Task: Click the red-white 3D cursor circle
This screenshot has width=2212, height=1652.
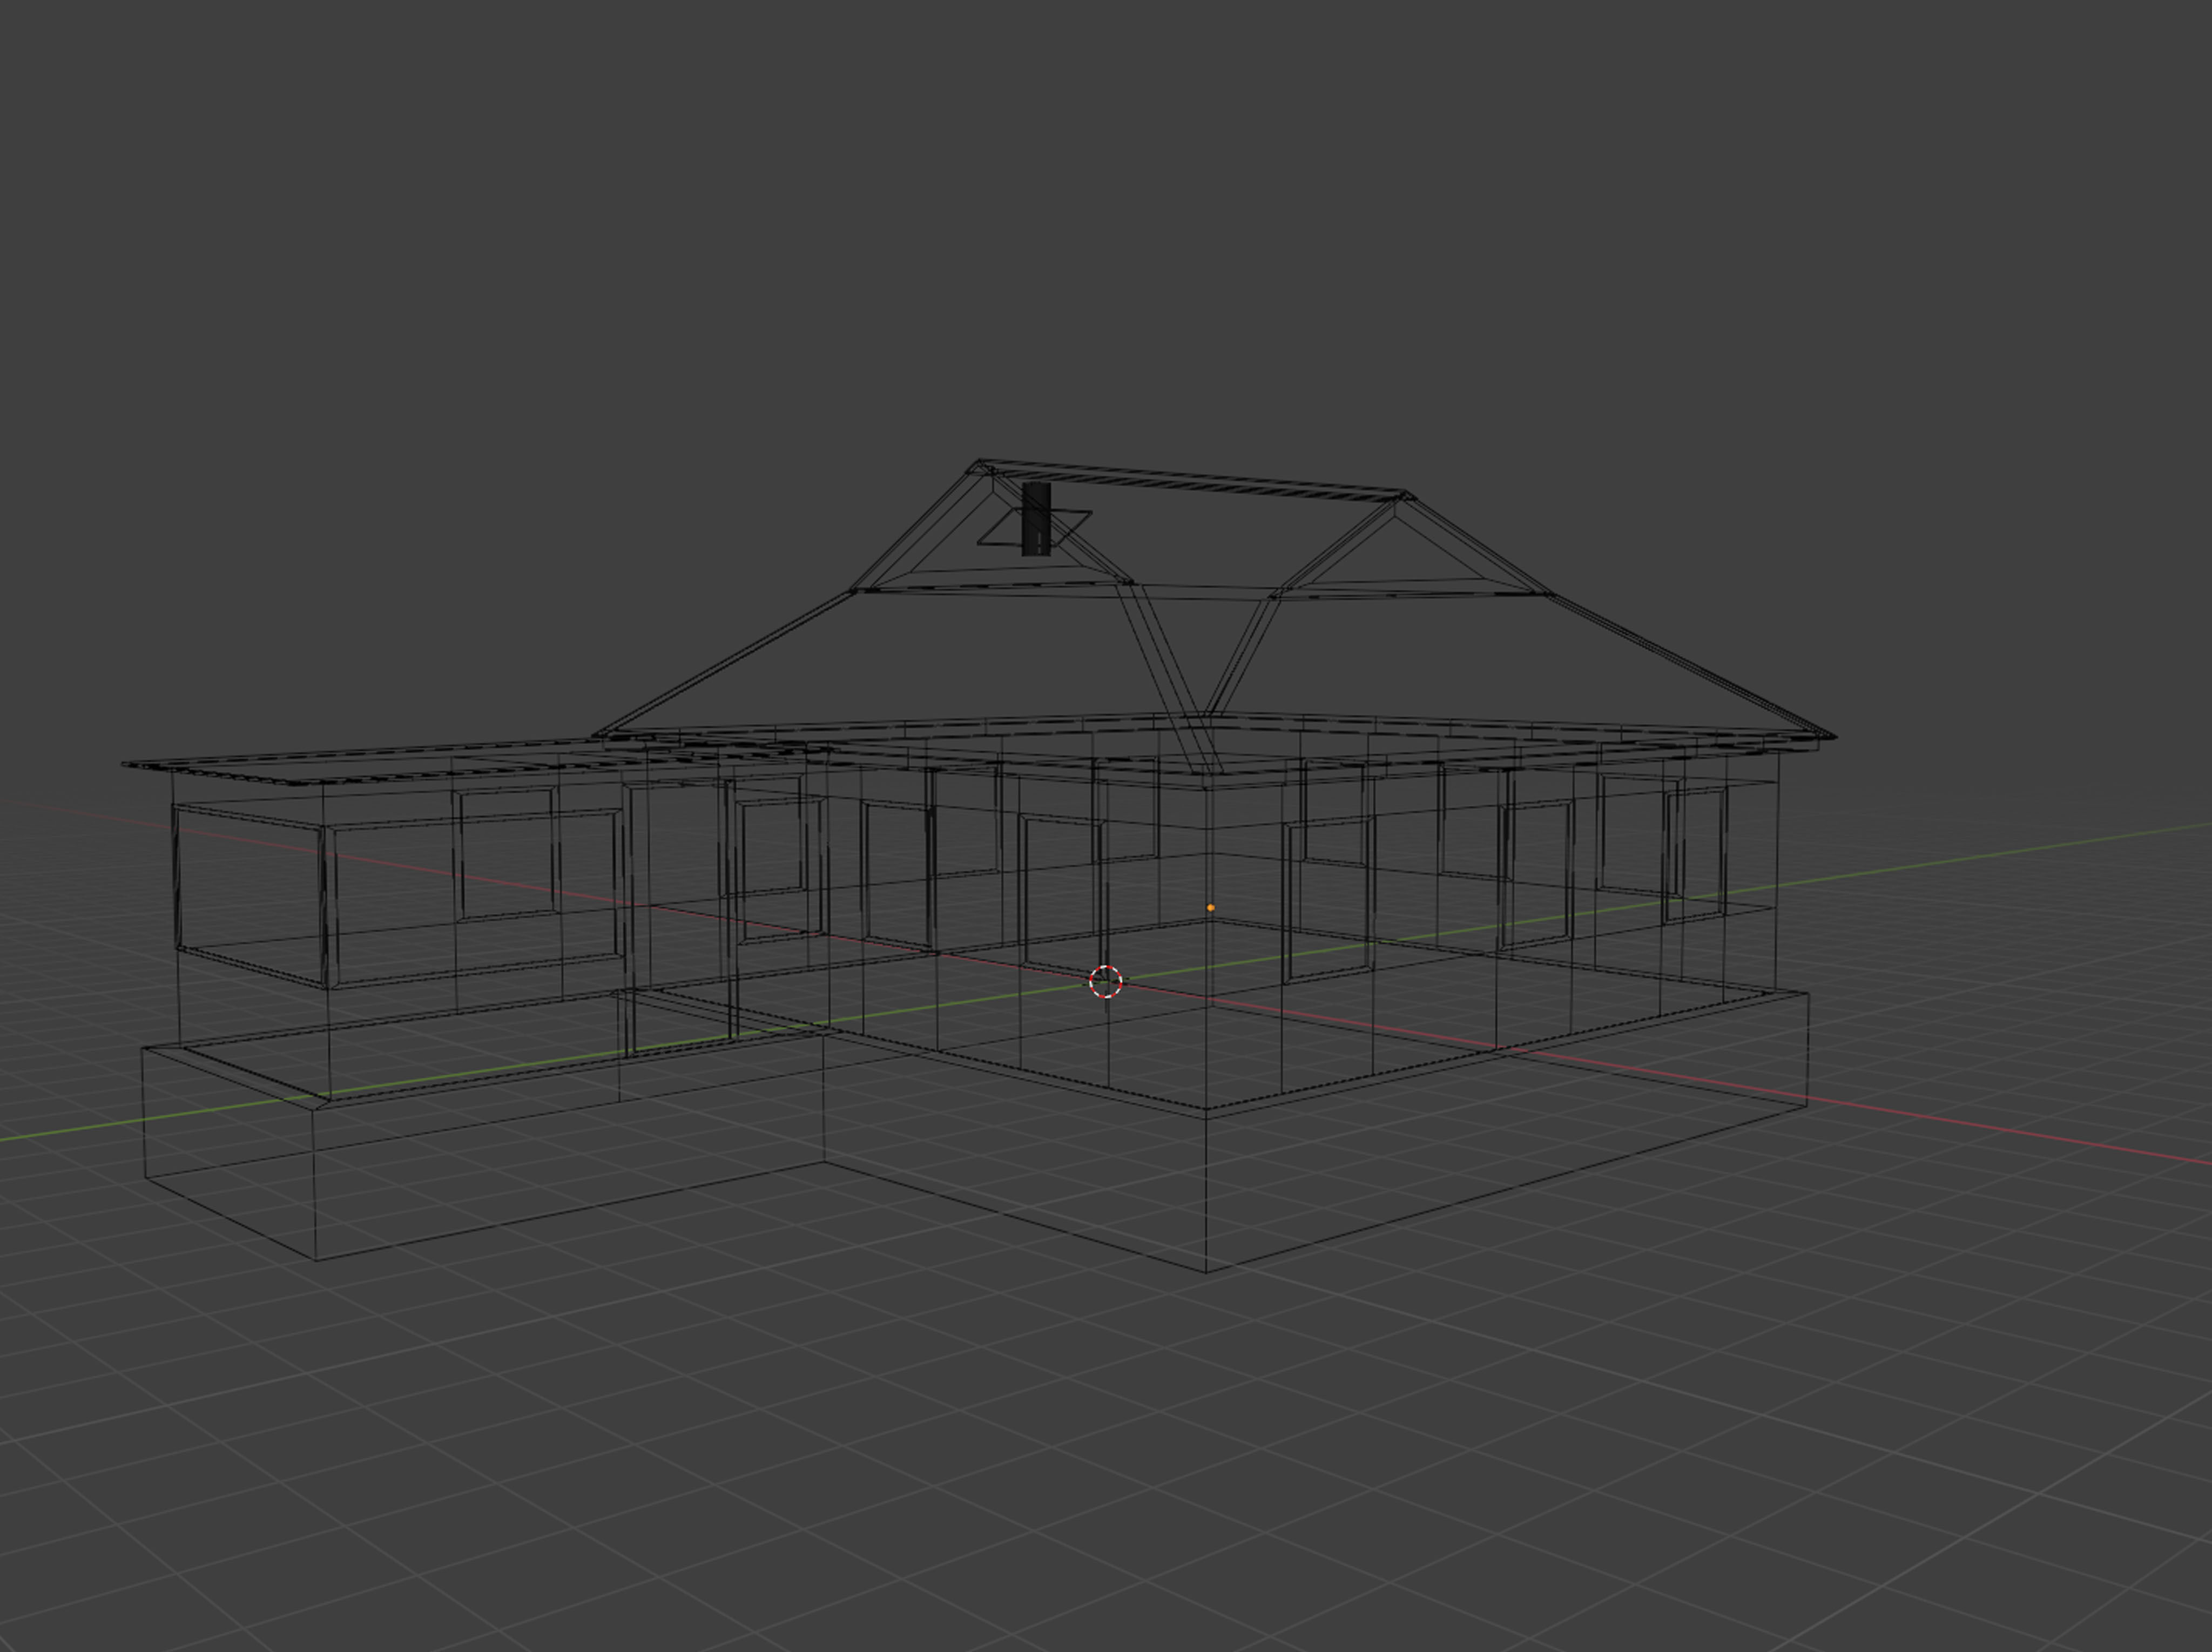Action: coord(1105,981)
